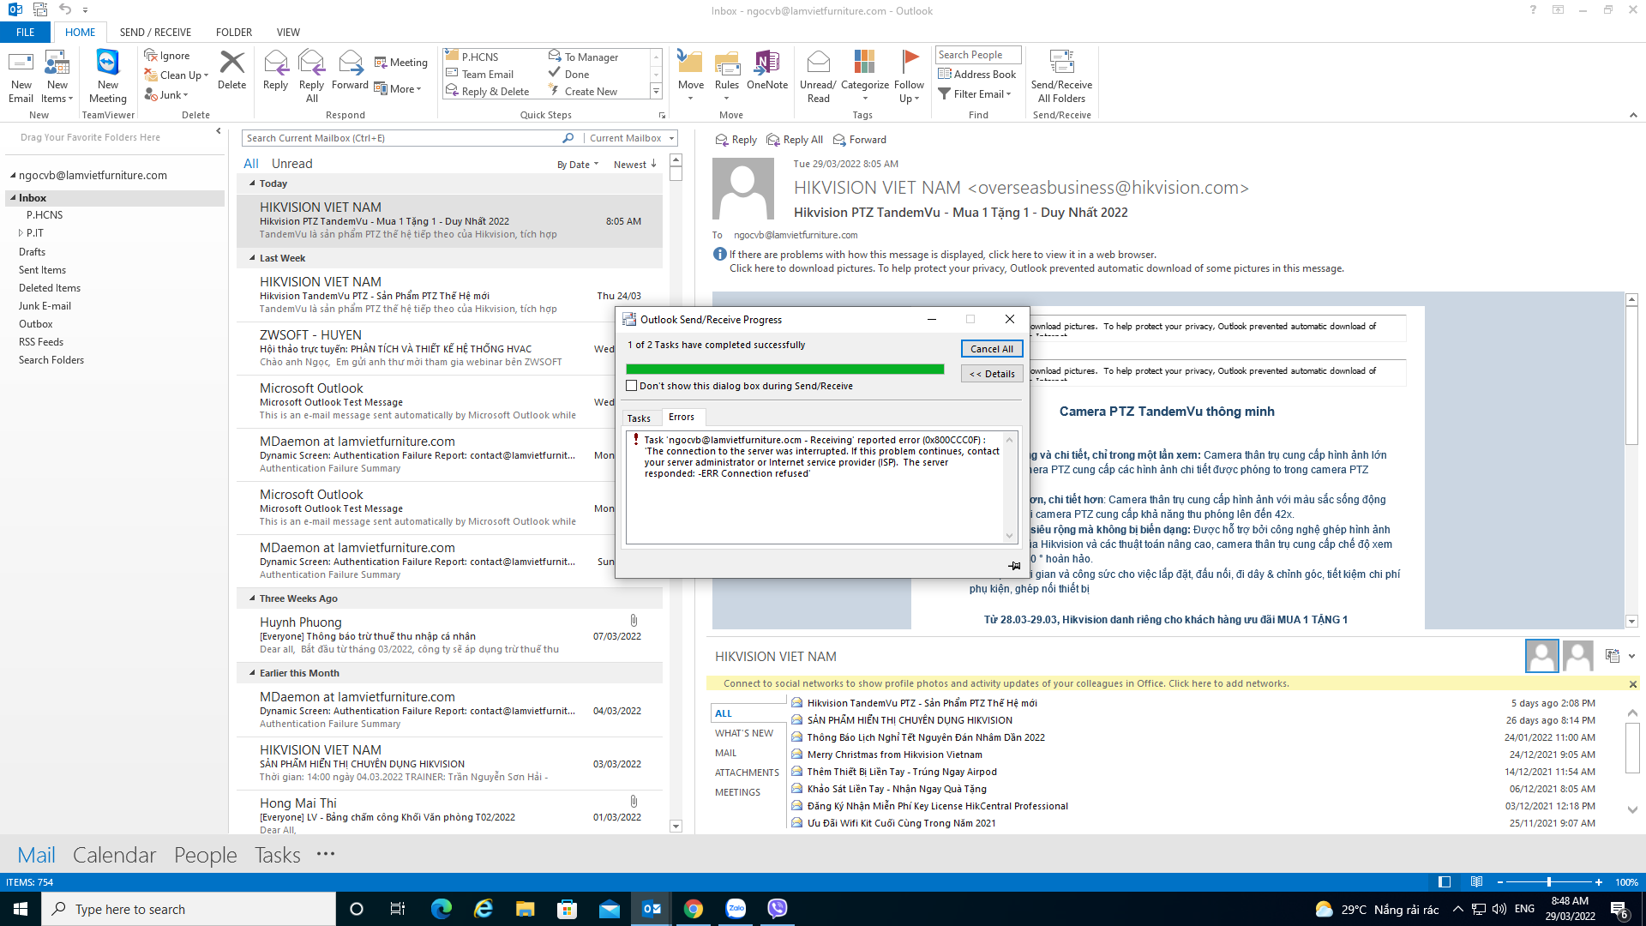The width and height of the screenshot is (1646, 926).
Task: Click Send/Receive All Folders icon
Action: pyautogui.click(x=1061, y=76)
